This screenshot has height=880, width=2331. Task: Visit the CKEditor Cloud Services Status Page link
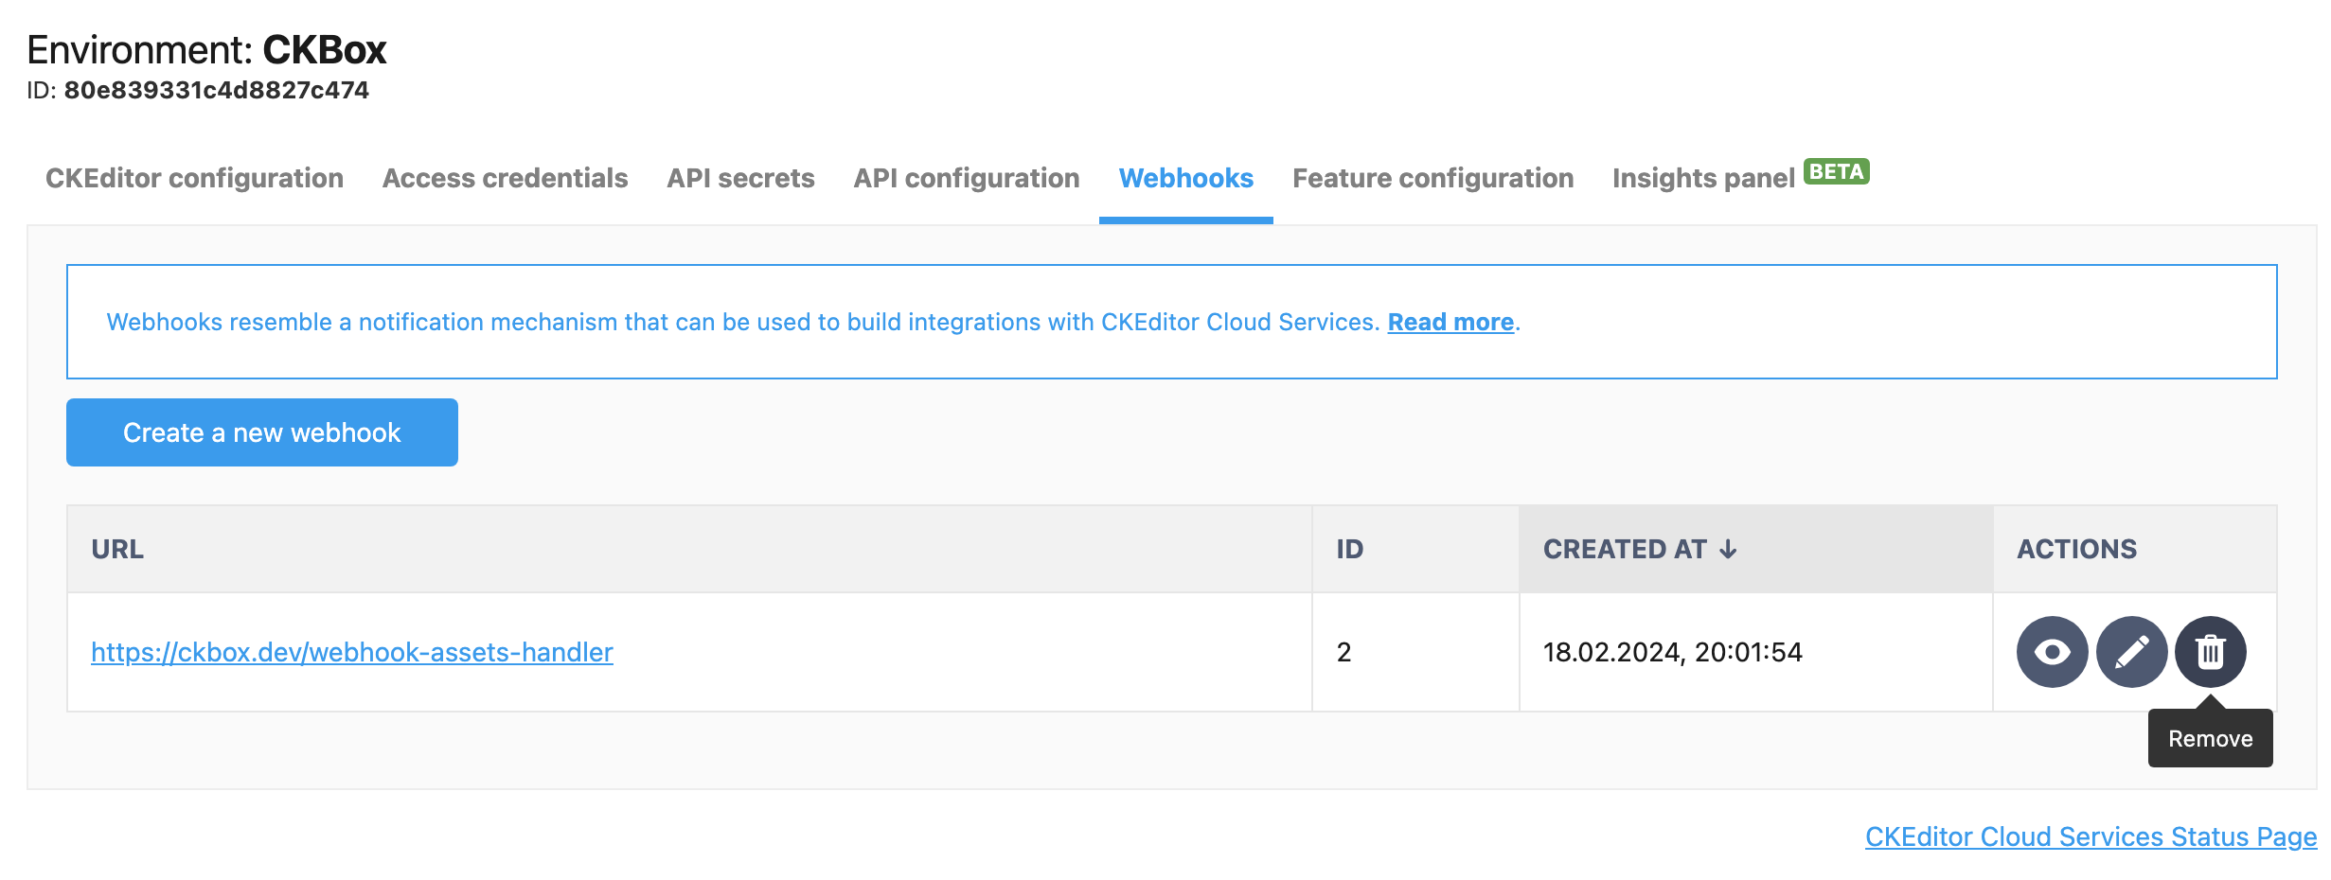[x=2091, y=837]
